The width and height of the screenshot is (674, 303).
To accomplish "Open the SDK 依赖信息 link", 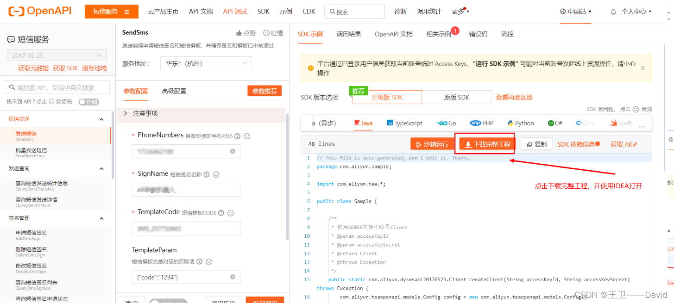I will click(x=579, y=144).
